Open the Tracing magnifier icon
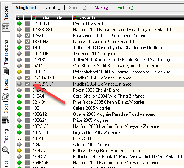184x168 pixels. pyautogui.click(x=6, y=150)
